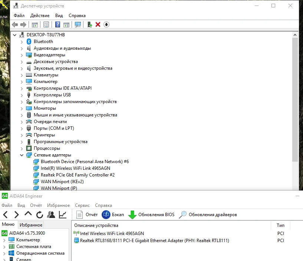This screenshot has height=261, width=303.
Task: Click the Бэкап backup button
Action: [113, 215]
